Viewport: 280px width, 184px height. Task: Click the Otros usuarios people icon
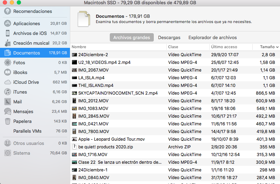(x=7, y=143)
